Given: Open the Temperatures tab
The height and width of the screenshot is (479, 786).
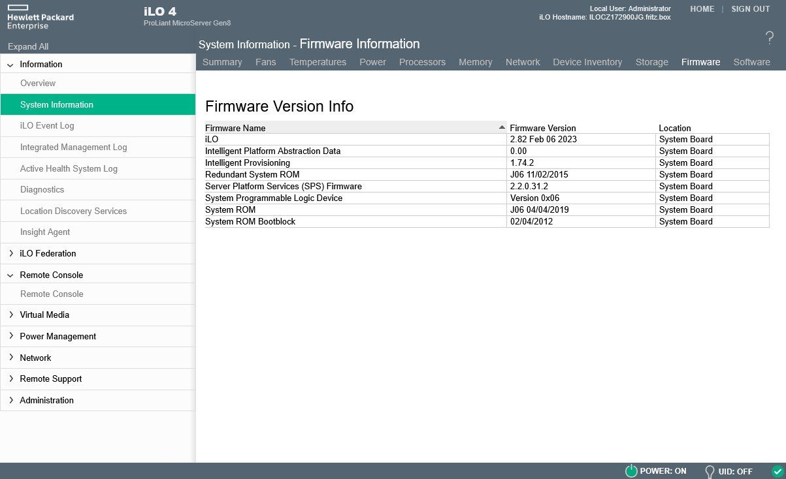Looking at the screenshot, I should tap(318, 62).
